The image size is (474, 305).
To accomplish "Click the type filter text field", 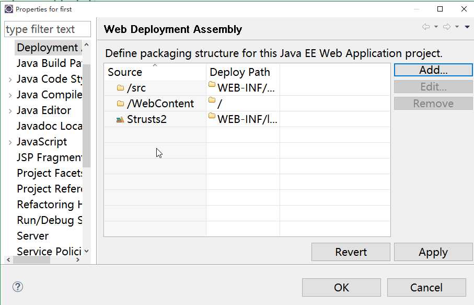I will (x=47, y=29).
